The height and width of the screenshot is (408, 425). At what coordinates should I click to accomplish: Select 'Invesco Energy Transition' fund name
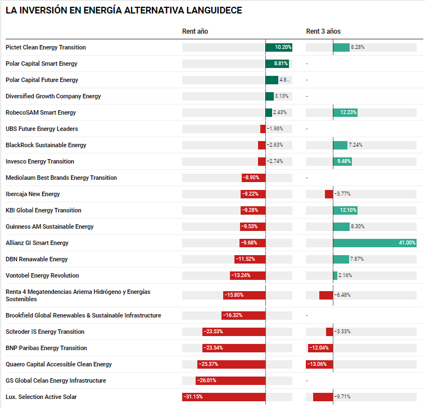click(40, 161)
